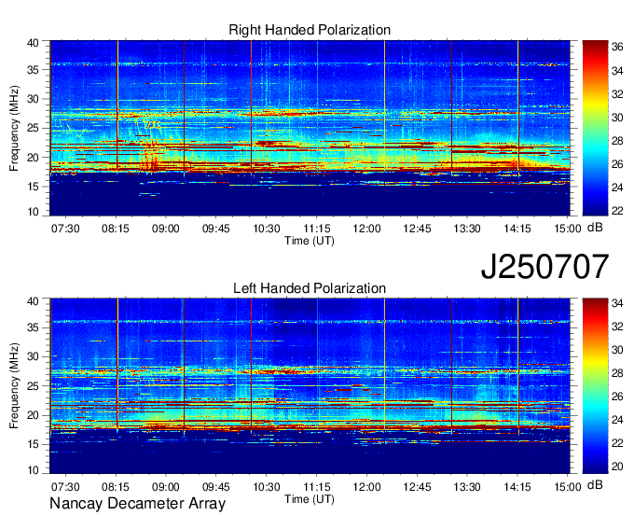Click the 13:30 tick under the Left Handed plot
Screen dimensions: 634x515
pyautogui.click(x=467, y=487)
